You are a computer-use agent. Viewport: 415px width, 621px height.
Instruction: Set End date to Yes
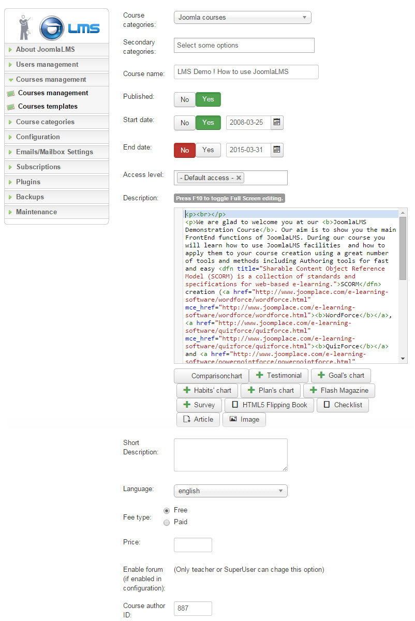tap(208, 150)
